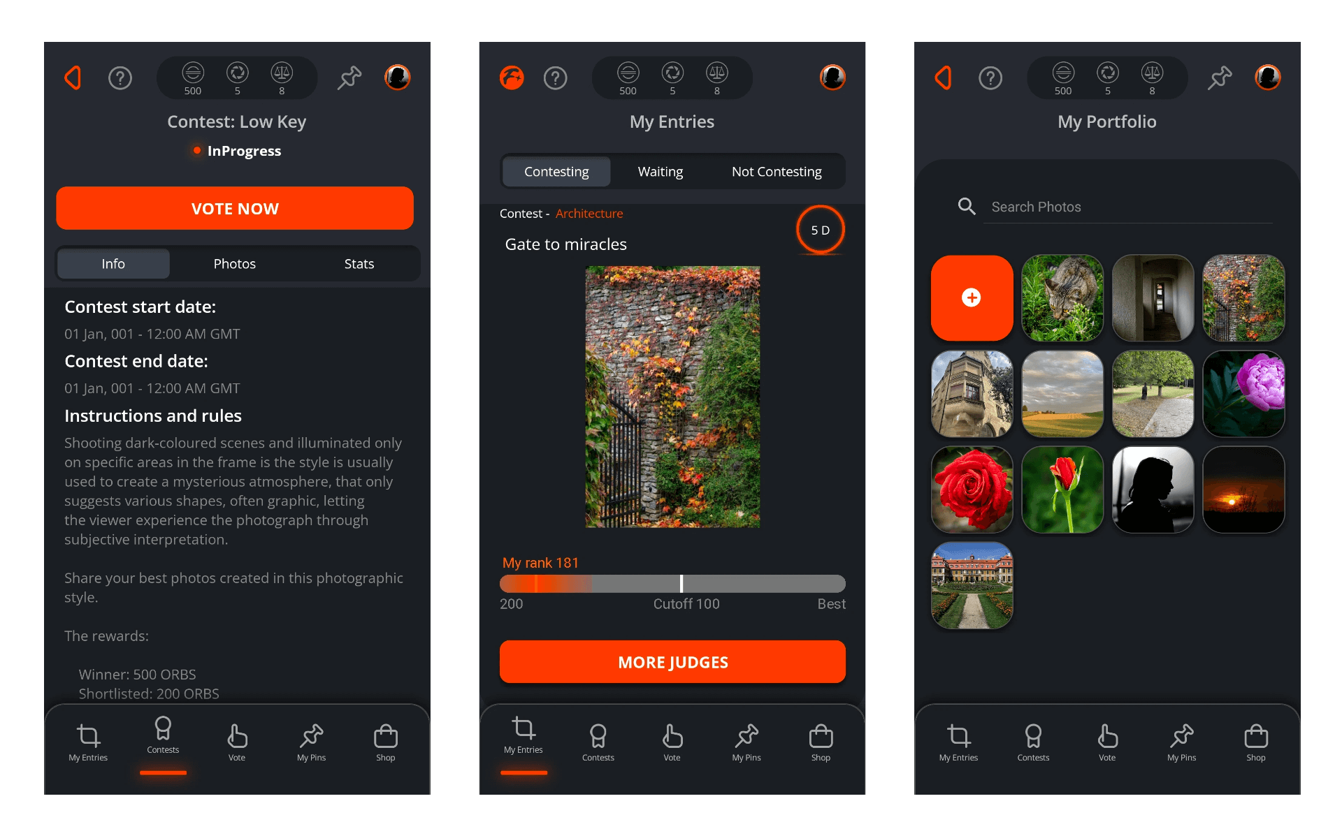This screenshot has height=838, width=1342.
Task: Click the Architecture contest label link
Action: click(x=589, y=212)
